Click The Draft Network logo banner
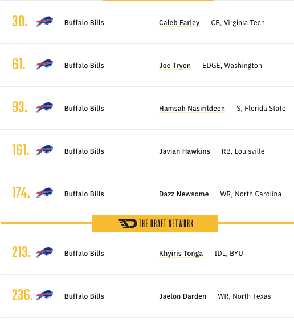294x321 pixels. point(155,223)
